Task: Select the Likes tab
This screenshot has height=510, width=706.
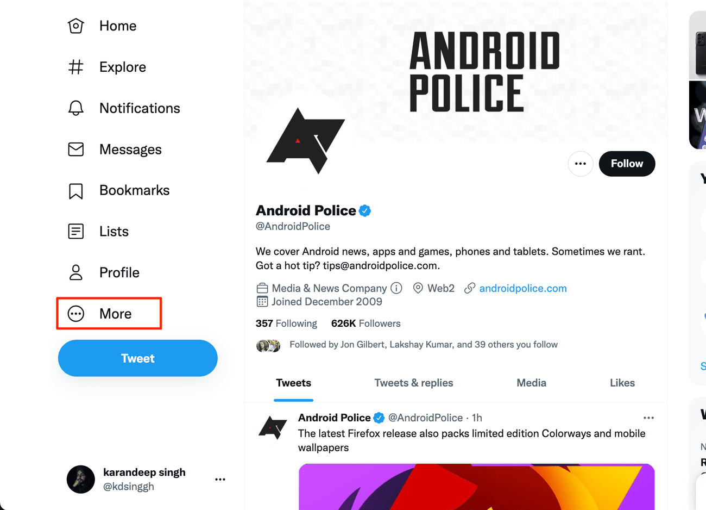Action: click(622, 383)
